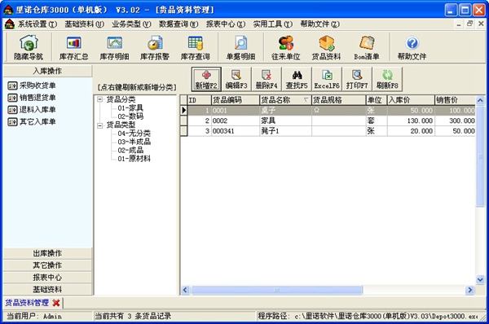Click the 货品规格 column header
The image size is (489, 324).
(339, 100)
